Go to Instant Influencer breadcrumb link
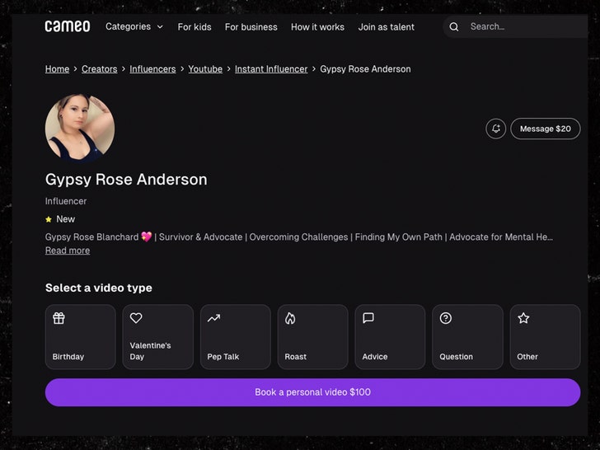This screenshot has width=600, height=450. click(x=271, y=69)
